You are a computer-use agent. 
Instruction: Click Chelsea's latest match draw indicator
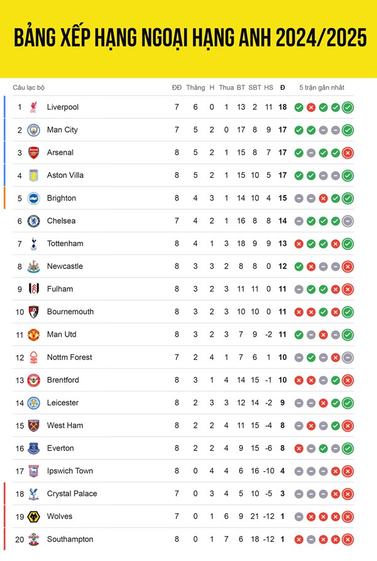347,221
